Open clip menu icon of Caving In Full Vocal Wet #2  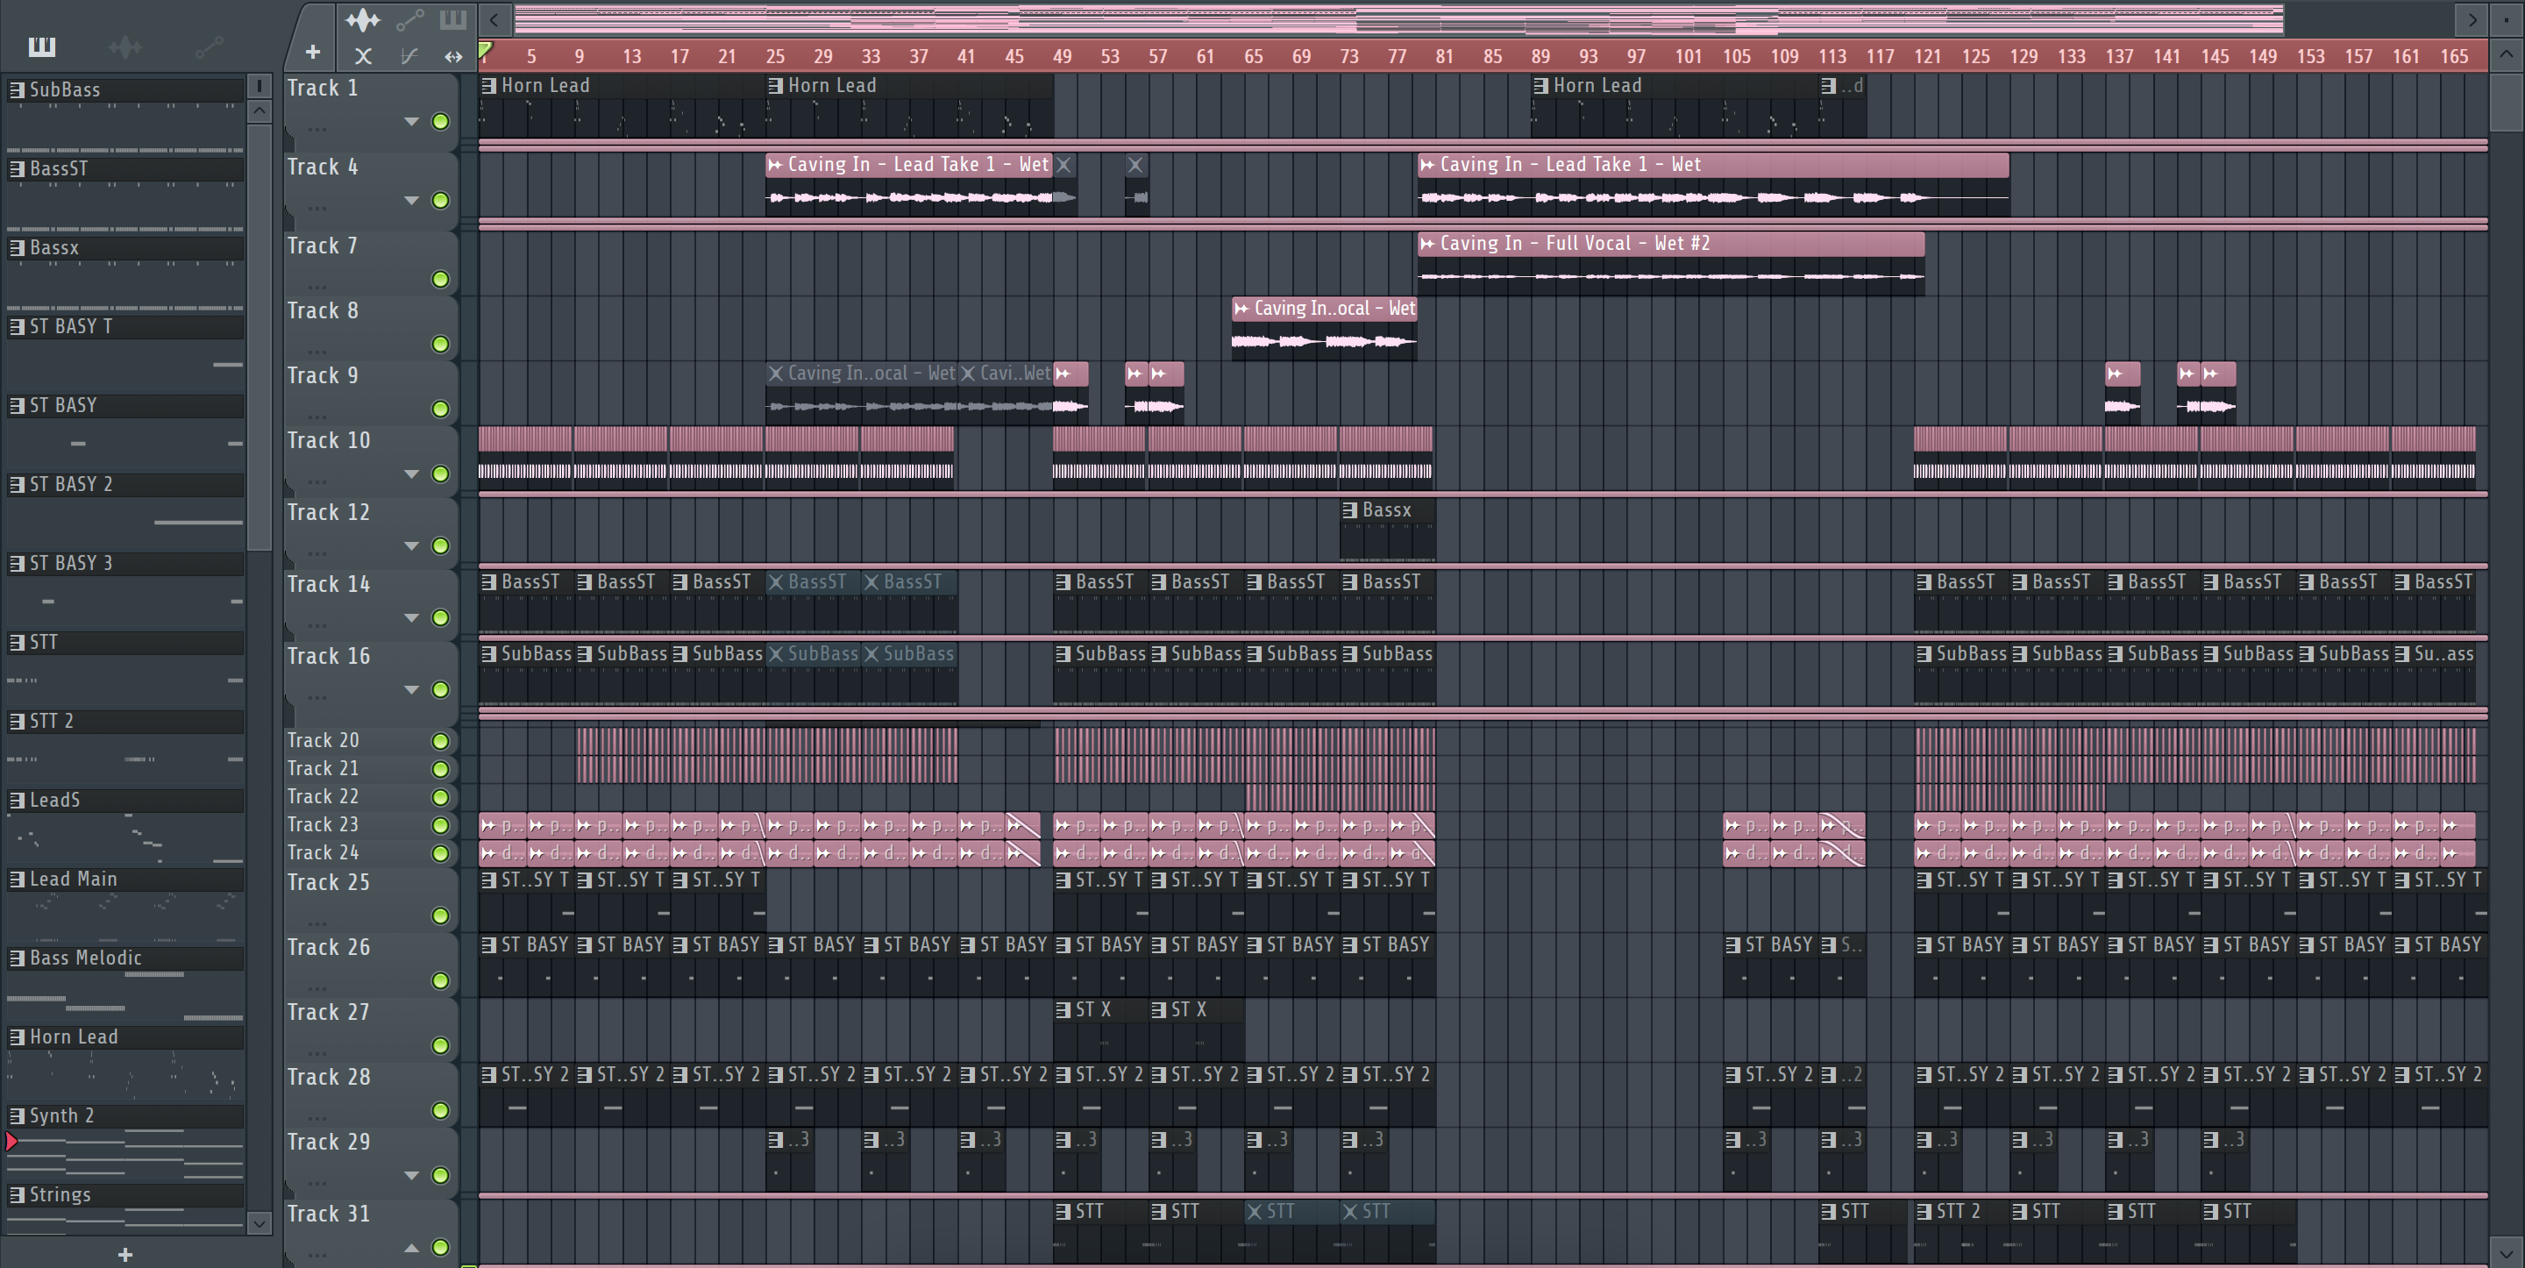[x=1427, y=243]
